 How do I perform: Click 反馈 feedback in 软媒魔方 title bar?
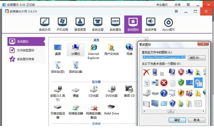[x=177, y=5]
